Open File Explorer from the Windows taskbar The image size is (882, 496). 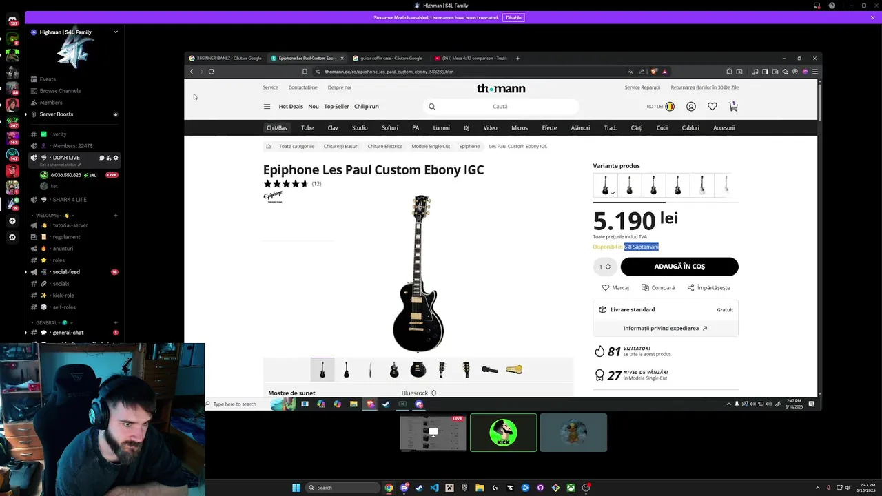pyautogui.click(x=480, y=488)
